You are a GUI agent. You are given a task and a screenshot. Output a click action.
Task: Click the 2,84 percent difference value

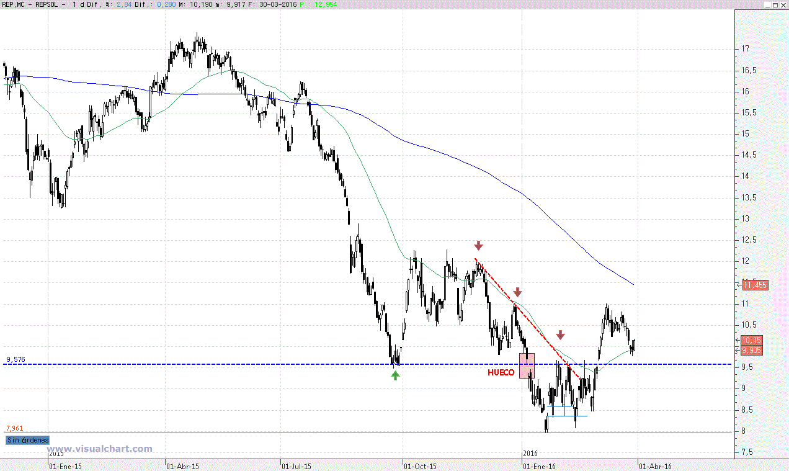pyautogui.click(x=124, y=5)
